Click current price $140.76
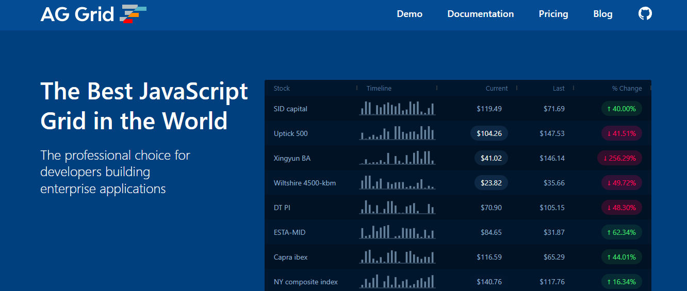Viewport: 687px width, 291px height. [x=489, y=282]
